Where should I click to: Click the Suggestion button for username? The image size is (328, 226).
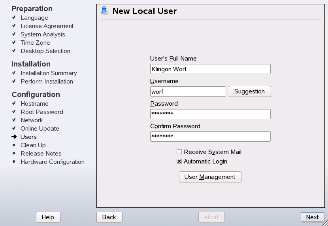coord(249,91)
